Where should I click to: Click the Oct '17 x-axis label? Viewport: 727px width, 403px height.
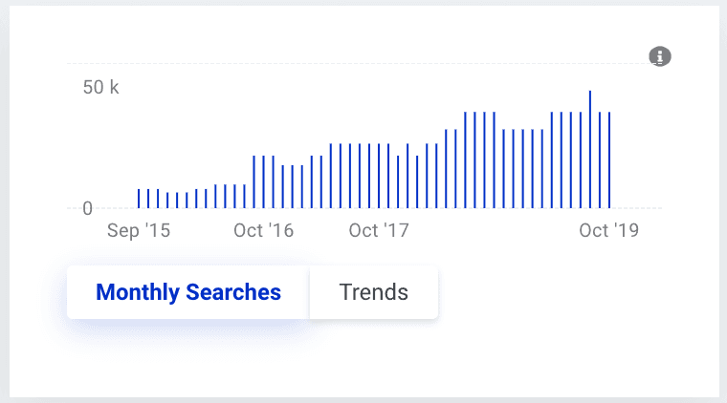[379, 231]
